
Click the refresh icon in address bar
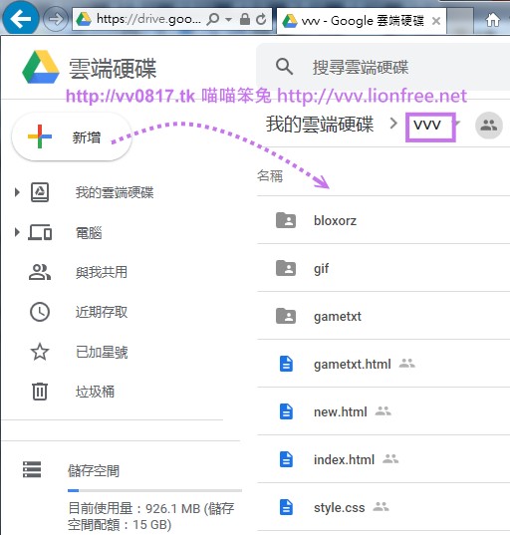(x=261, y=20)
